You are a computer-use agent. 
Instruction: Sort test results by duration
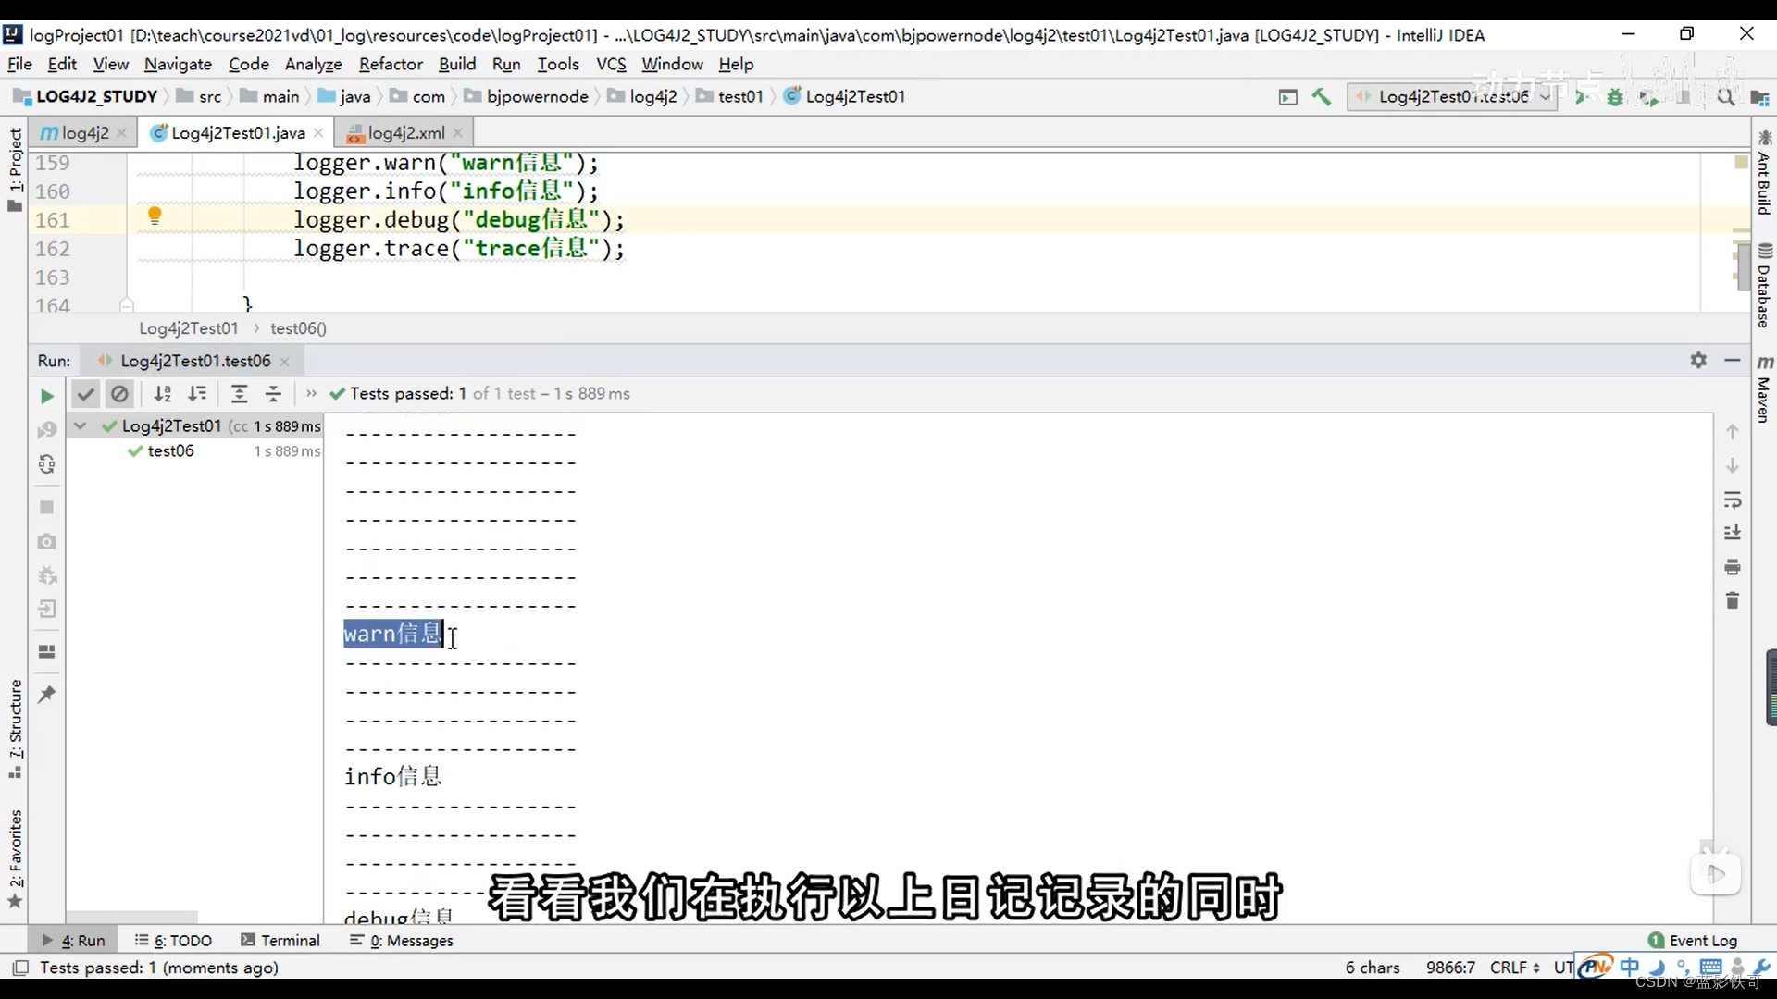[197, 394]
